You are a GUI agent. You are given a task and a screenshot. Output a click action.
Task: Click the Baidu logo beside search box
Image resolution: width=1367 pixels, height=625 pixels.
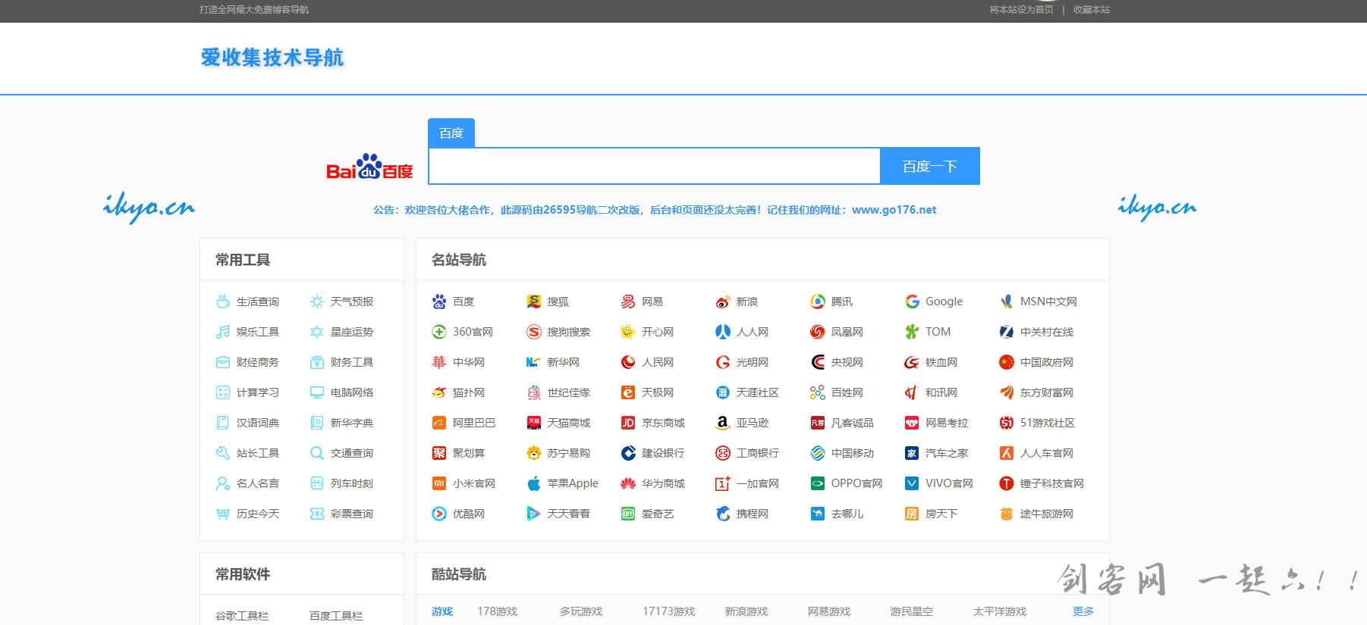click(x=369, y=167)
